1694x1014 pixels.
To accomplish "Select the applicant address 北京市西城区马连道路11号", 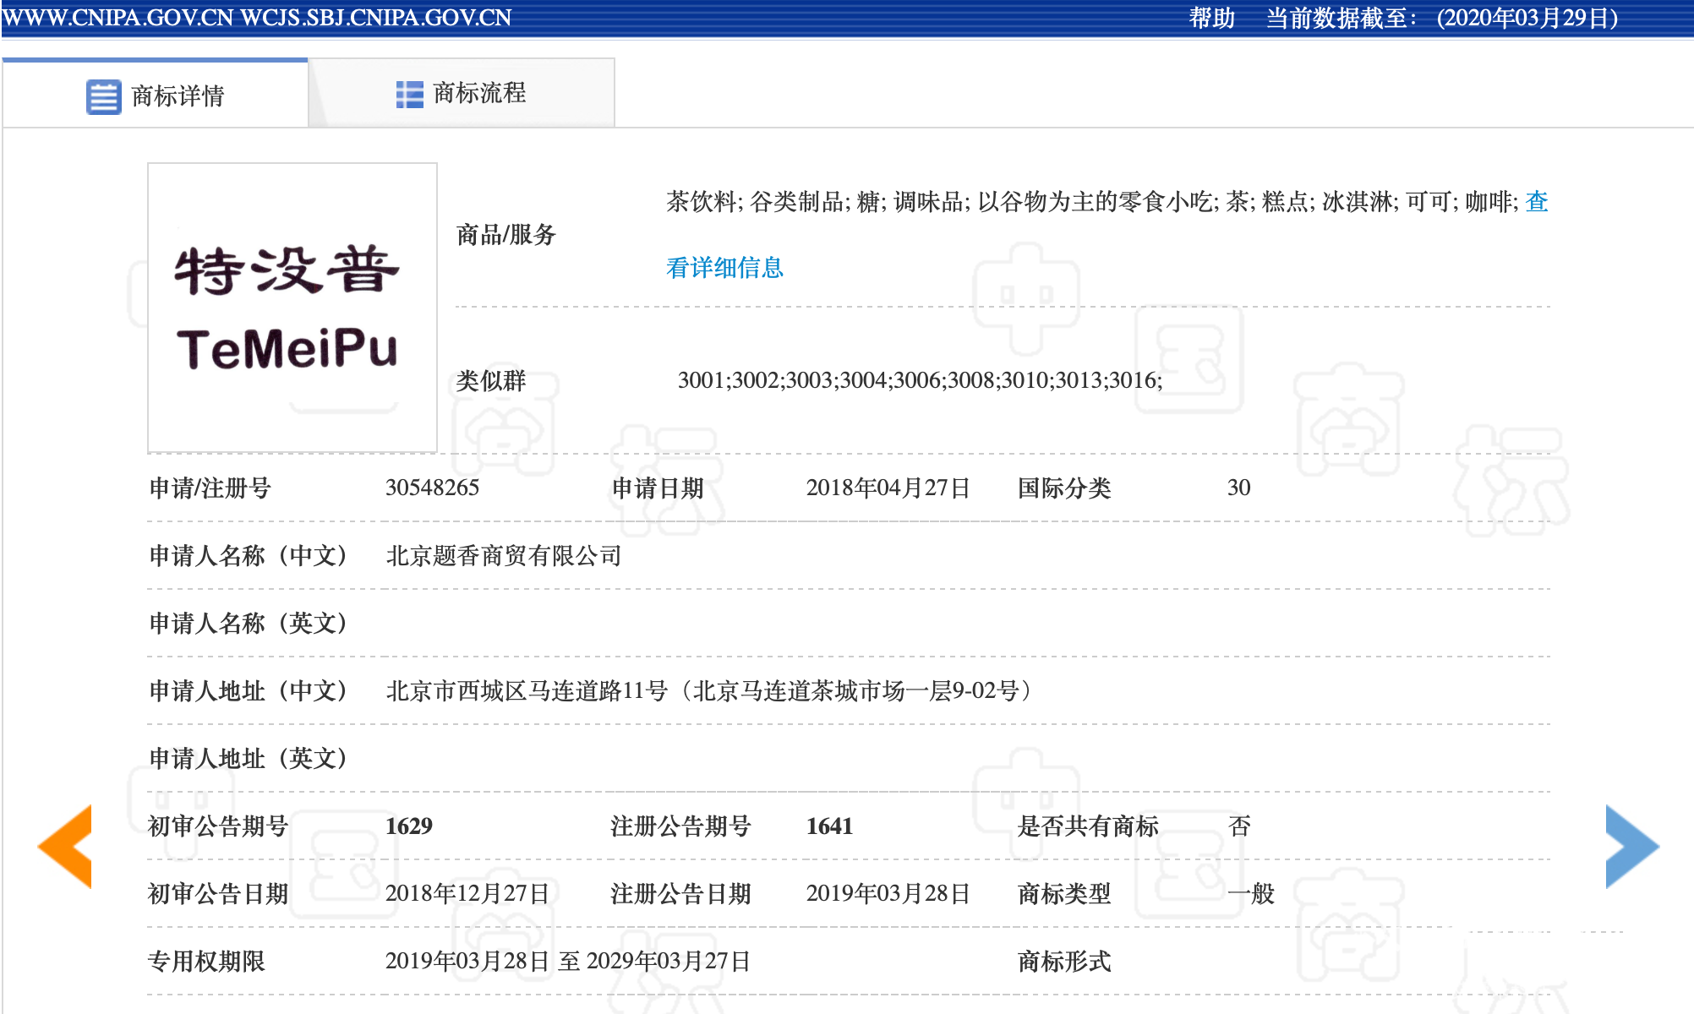I will pos(527,690).
